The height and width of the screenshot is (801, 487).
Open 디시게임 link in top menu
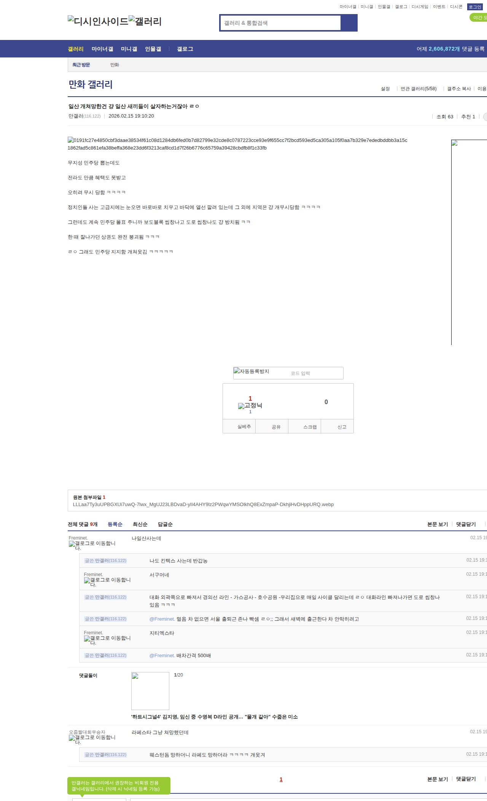click(x=420, y=7)
